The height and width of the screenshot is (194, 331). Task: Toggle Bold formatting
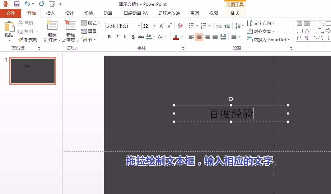coord(109,37)
